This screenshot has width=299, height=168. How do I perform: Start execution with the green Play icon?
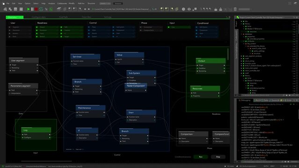[x=29, y=9]
